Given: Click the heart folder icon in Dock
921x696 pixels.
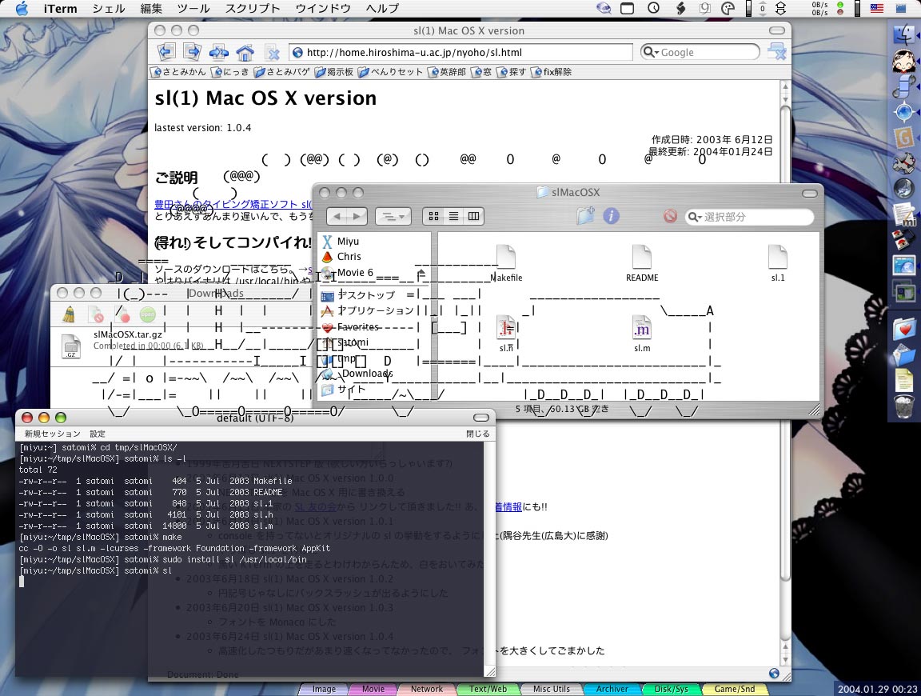Looking at the screenshot, I should (x=904, y=328).
